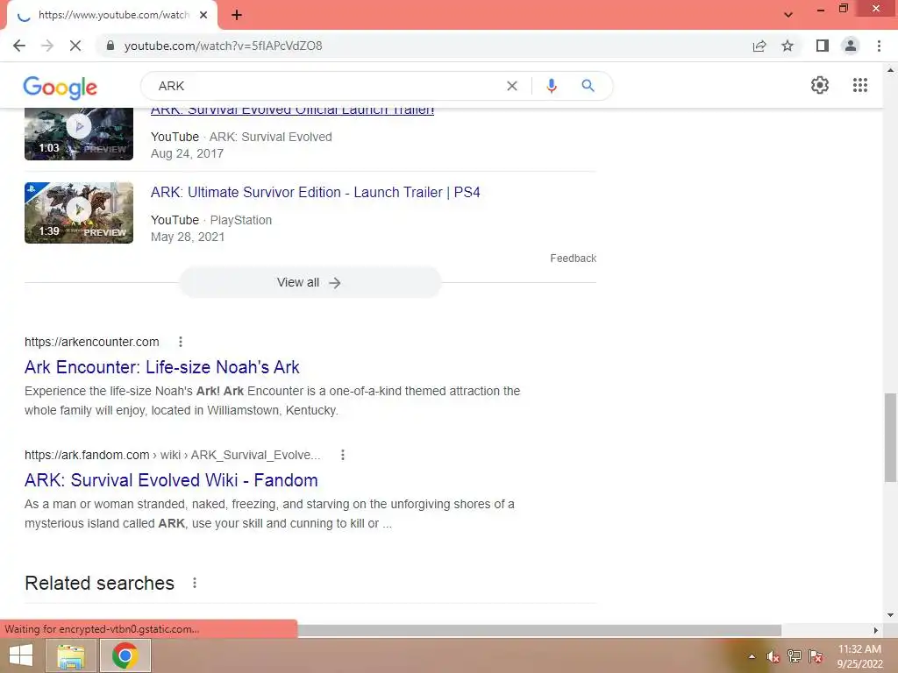
Task: Open the Chrome side panel
Action: [823, 46]
